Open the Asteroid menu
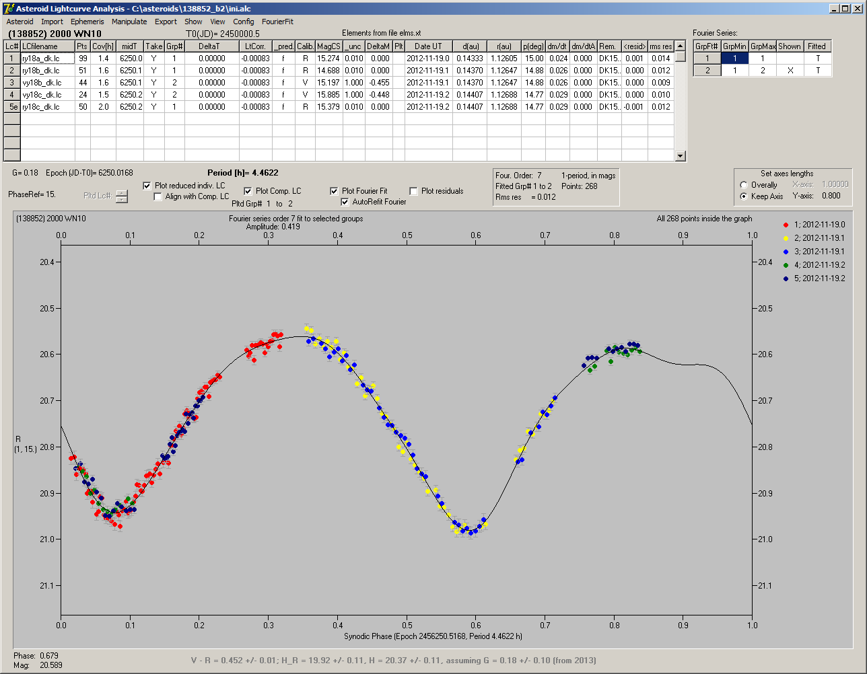867x674 pixels. pyautogui.click(x=20, y=22)
